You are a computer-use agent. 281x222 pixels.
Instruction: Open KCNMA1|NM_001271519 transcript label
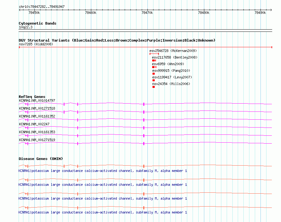coord(37,140)
